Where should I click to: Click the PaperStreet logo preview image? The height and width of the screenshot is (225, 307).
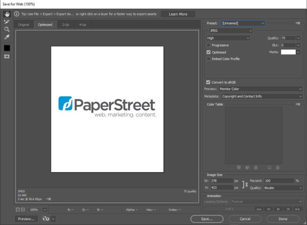point(107,109)
